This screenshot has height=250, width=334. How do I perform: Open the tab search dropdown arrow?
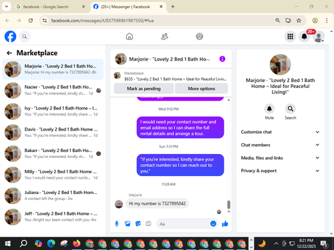point(7,7)
